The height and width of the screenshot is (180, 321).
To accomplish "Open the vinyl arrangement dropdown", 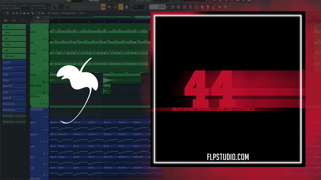I will coord(82,13).
